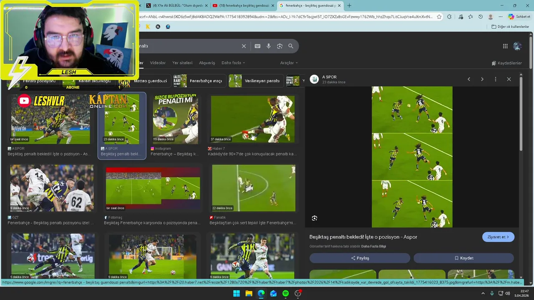Expand the Daha fazla dropdown
Image resolution: width=534 pixels, height=300 pixels.
pyautogui.click(x=233, y=63)
